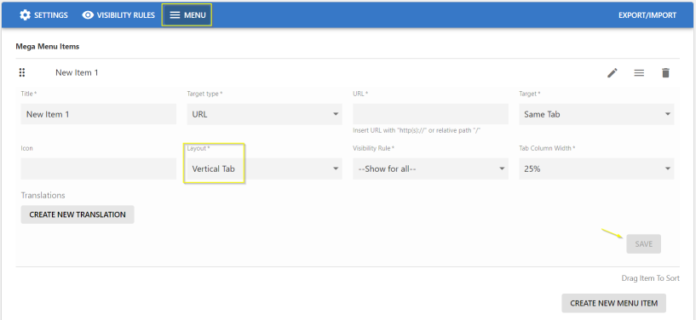
Task: Click the New Item 1 header text
Action: pos(77,72)
